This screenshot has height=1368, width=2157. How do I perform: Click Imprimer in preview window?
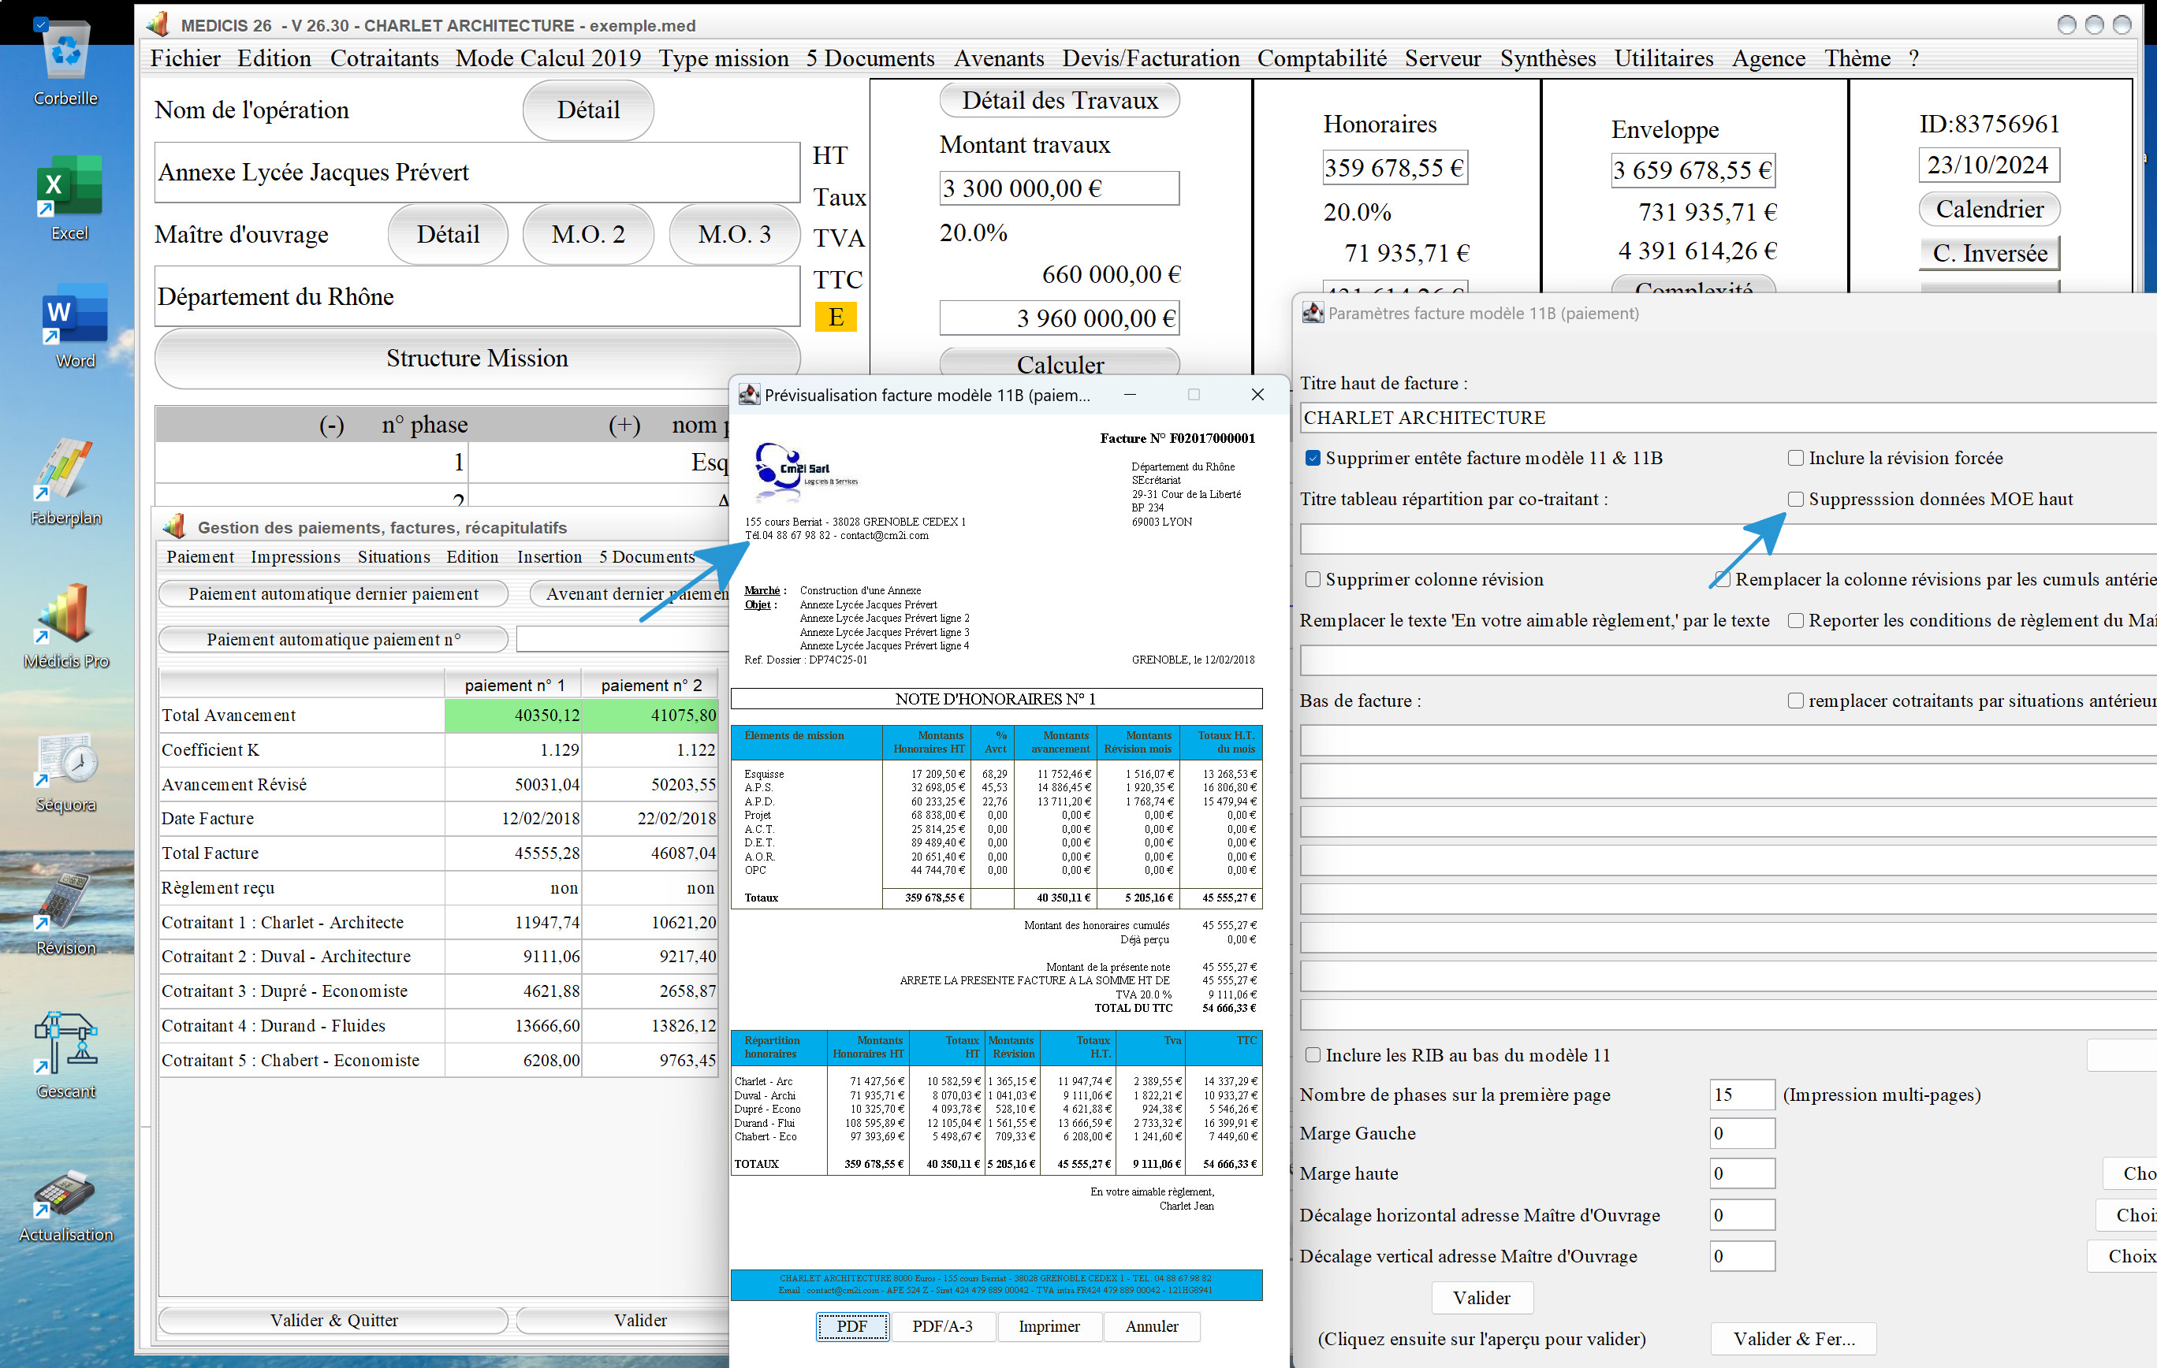click(x=1049, y=1326)
